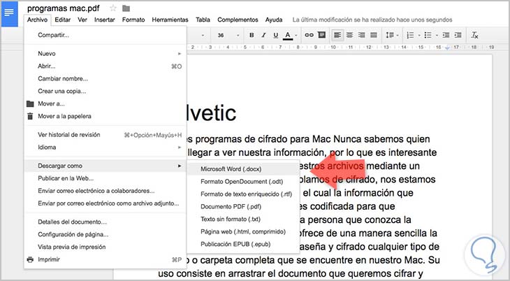Image resolution: width=510 pixels, height=281 pixels.
Task: Download as Formato OpenDocument (.odt)
Action: 243,181
